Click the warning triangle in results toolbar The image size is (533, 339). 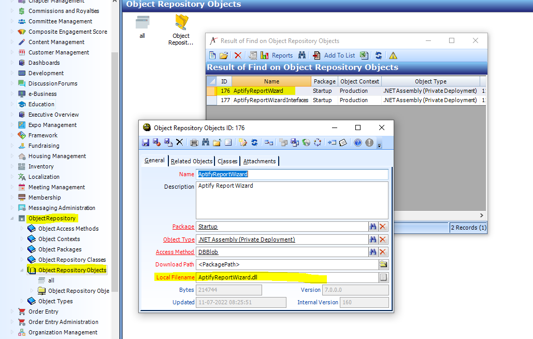pos(393,55)
